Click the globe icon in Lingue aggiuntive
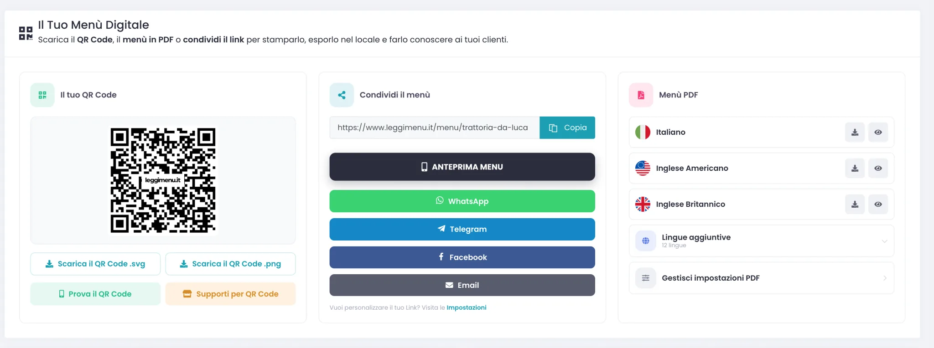 646,241
